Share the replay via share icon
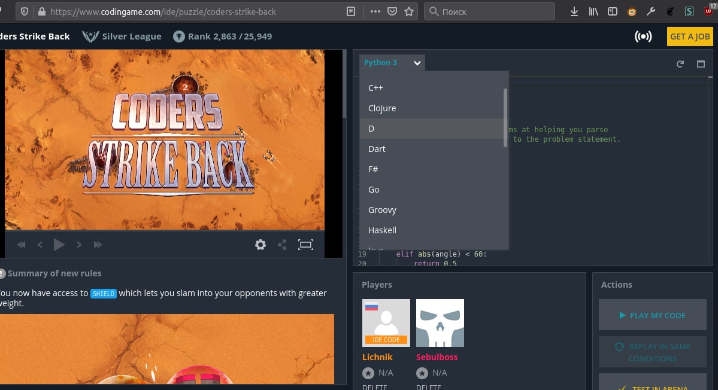This screenshot has width=718, height=390. coord(282,245)
